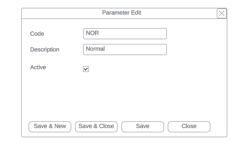Click the Active label text
239x144 pixels.
click(38, 67)
